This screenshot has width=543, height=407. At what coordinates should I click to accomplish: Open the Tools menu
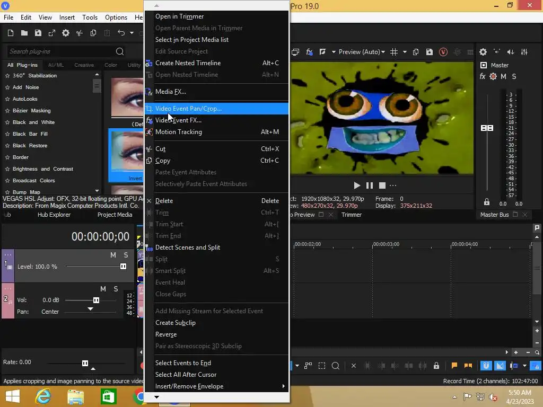[90, 17]
